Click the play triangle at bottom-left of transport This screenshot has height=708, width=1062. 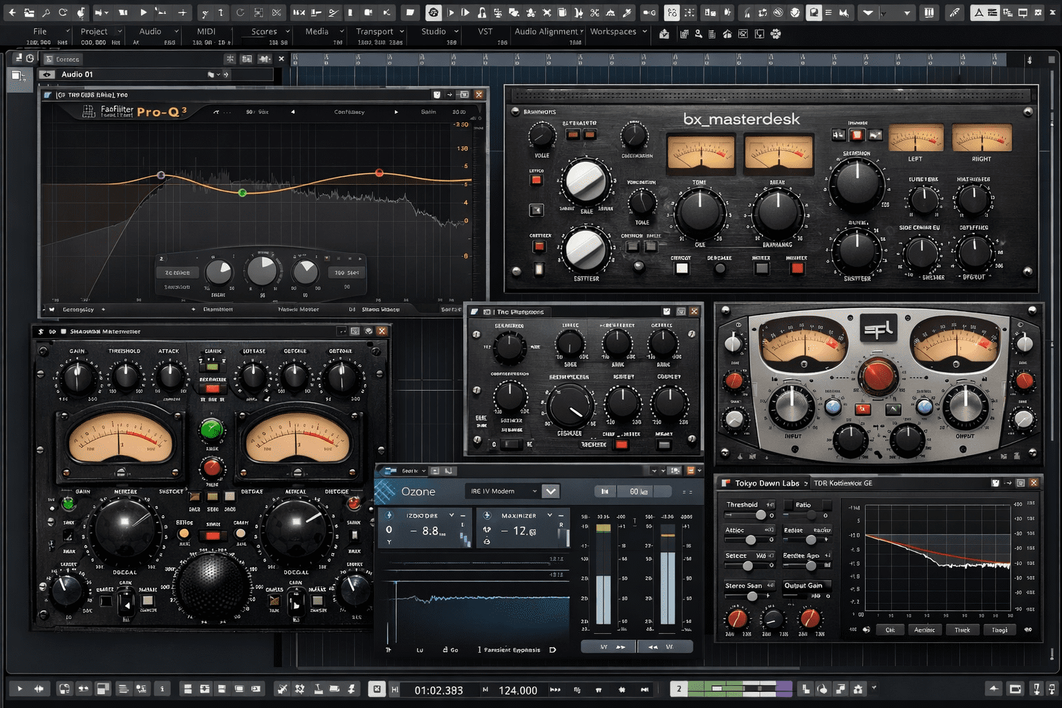(x=19, y=689)
